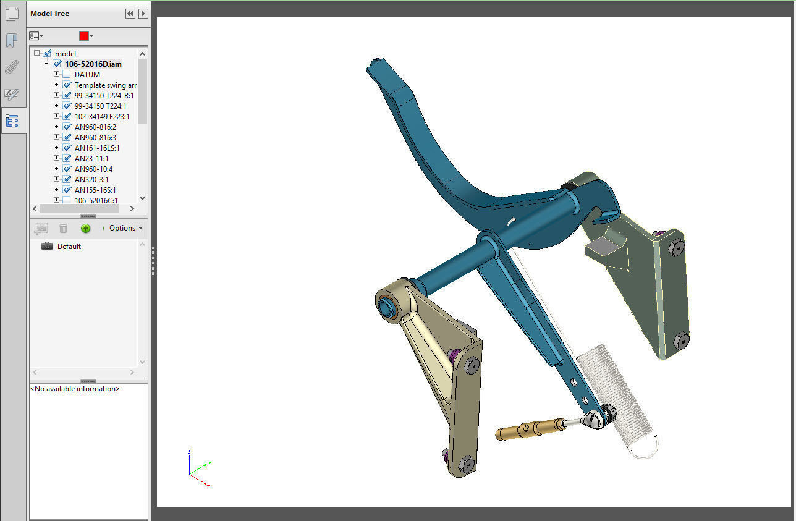Select the 102-34149 E223:1 tree label
Image resolution: width=796 pixels, height=521 pixels.
tap(102, 116)
